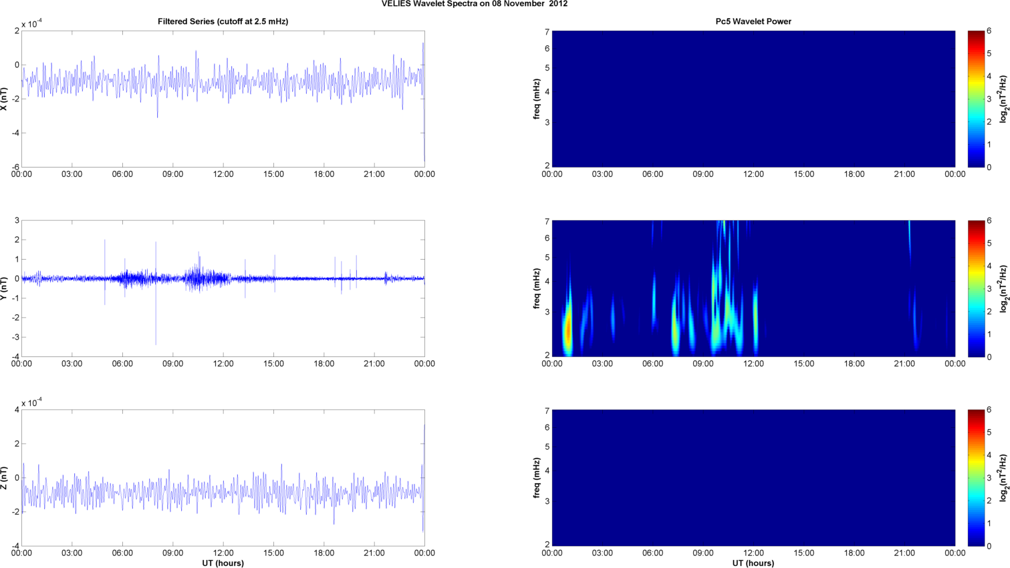
Task: Click the 06:00 tick label under top wavelet panel
Action: [652, 174]
